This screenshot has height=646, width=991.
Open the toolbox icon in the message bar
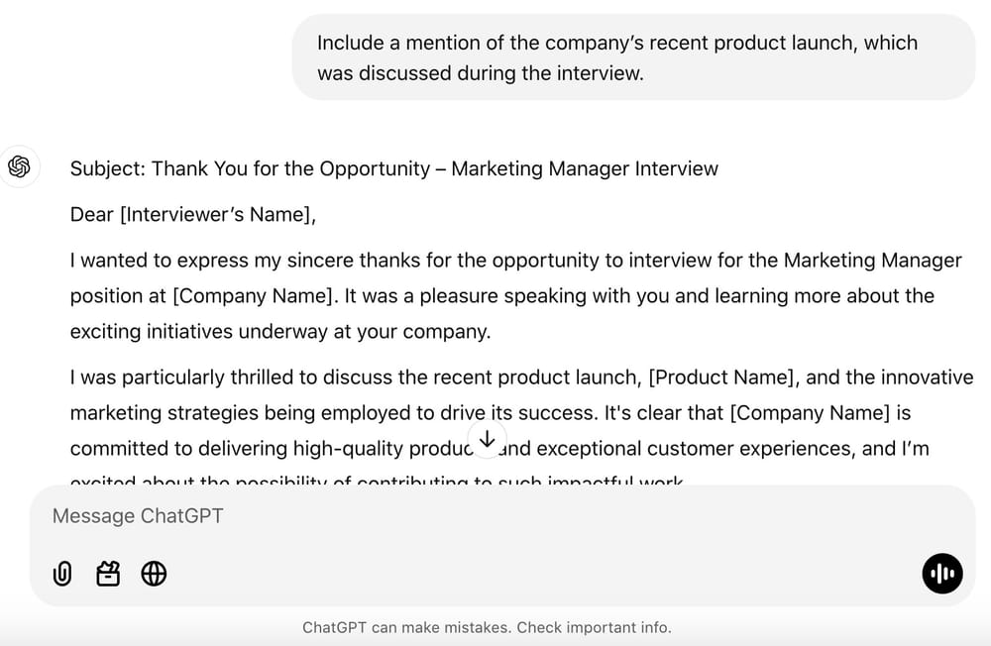[x=108, y=574]
